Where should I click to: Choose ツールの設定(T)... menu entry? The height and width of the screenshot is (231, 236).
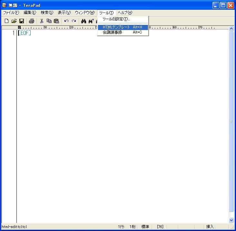pyautogui.click(x=123, y=19)
